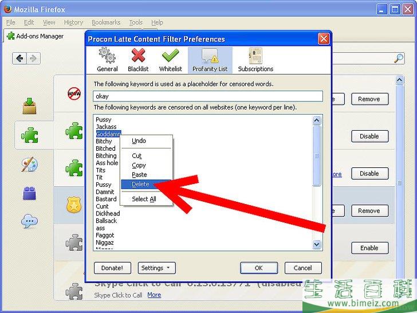Click the keyword 'Jackass' in the list
Viewport: 417px width, 313px height.
(106, 127)
